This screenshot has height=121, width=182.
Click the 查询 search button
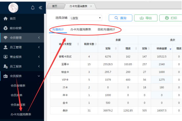pos(121,18)
